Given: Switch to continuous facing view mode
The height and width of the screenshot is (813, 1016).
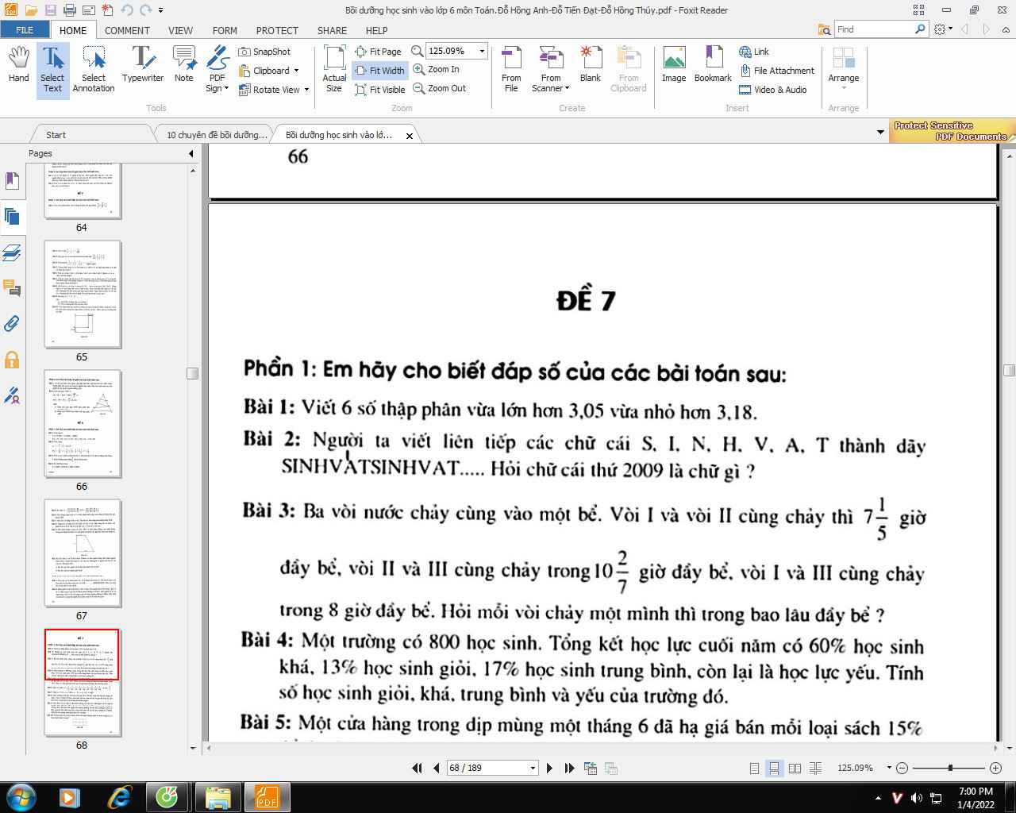Looking at the screenshot, I should point(814,768).
